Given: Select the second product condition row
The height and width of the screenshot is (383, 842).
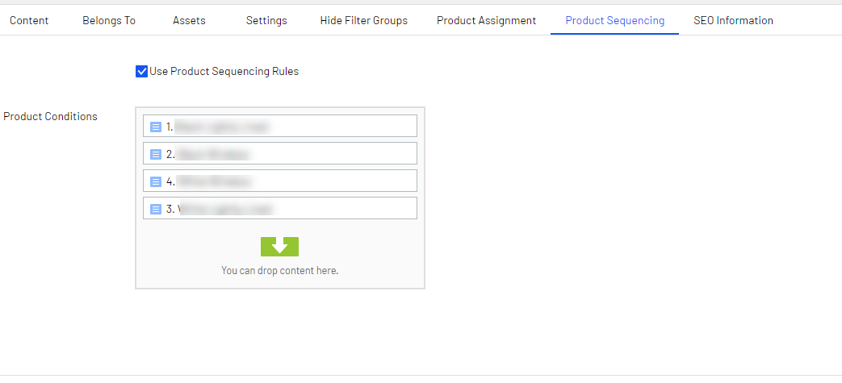Looking at the screenshot, I should (291, 154).
